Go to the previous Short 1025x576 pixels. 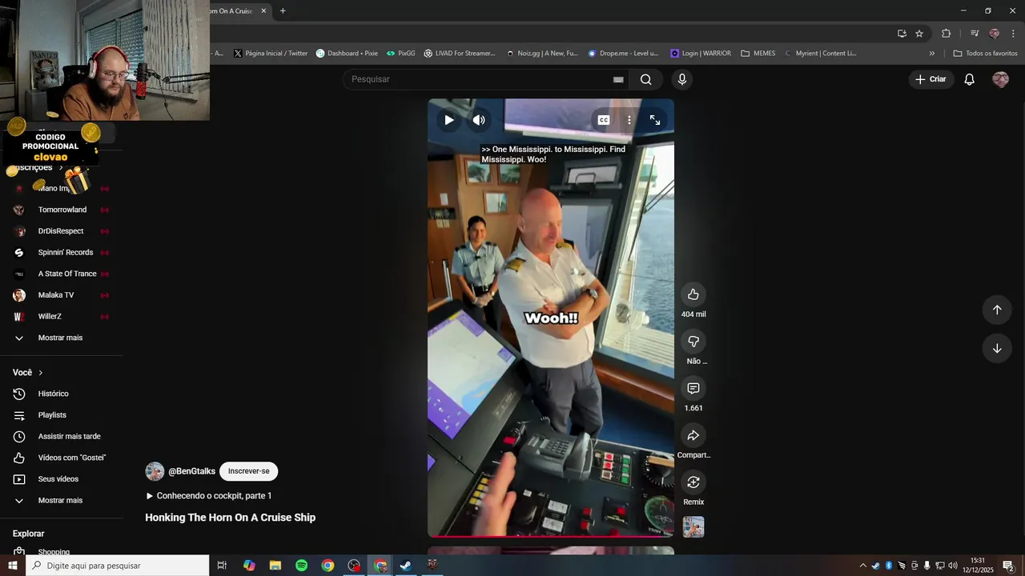[997, 310]
